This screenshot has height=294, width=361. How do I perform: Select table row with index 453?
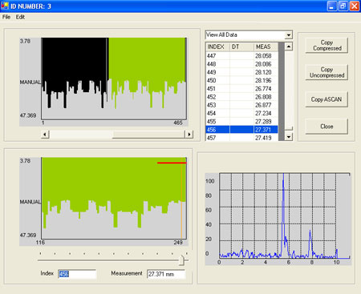[241, 105]
